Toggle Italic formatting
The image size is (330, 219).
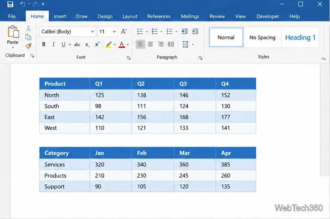(x=54, y=44)
